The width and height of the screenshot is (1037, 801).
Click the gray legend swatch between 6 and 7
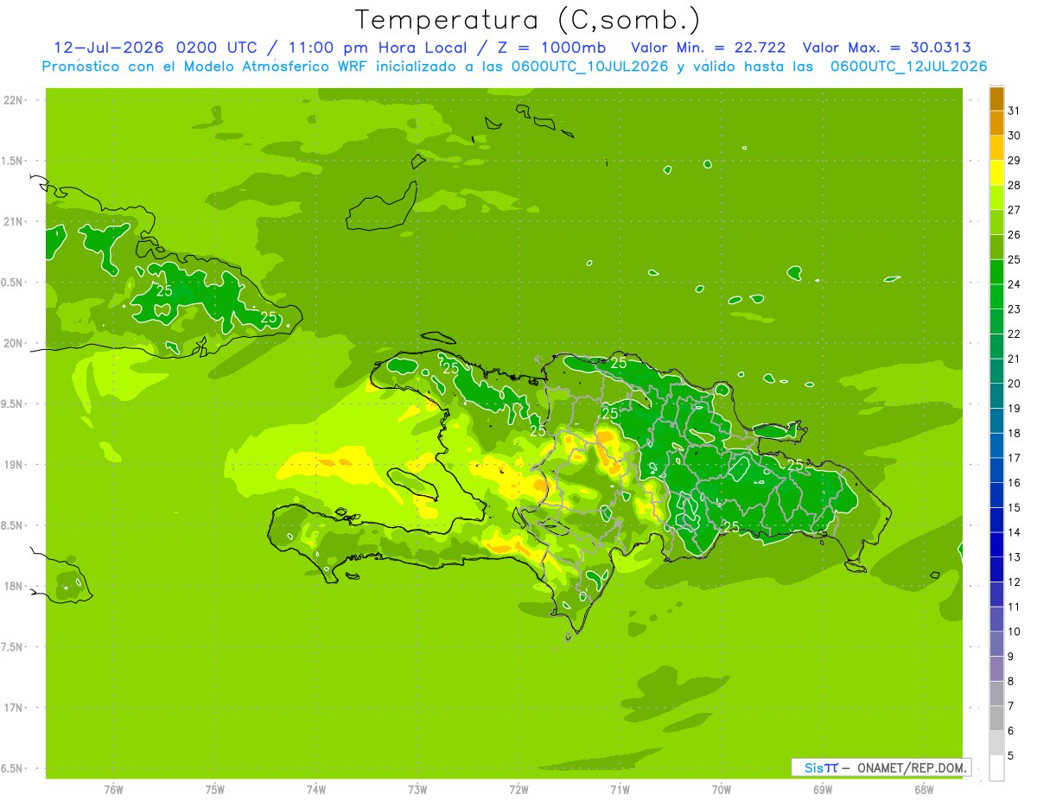click(996, 719)
